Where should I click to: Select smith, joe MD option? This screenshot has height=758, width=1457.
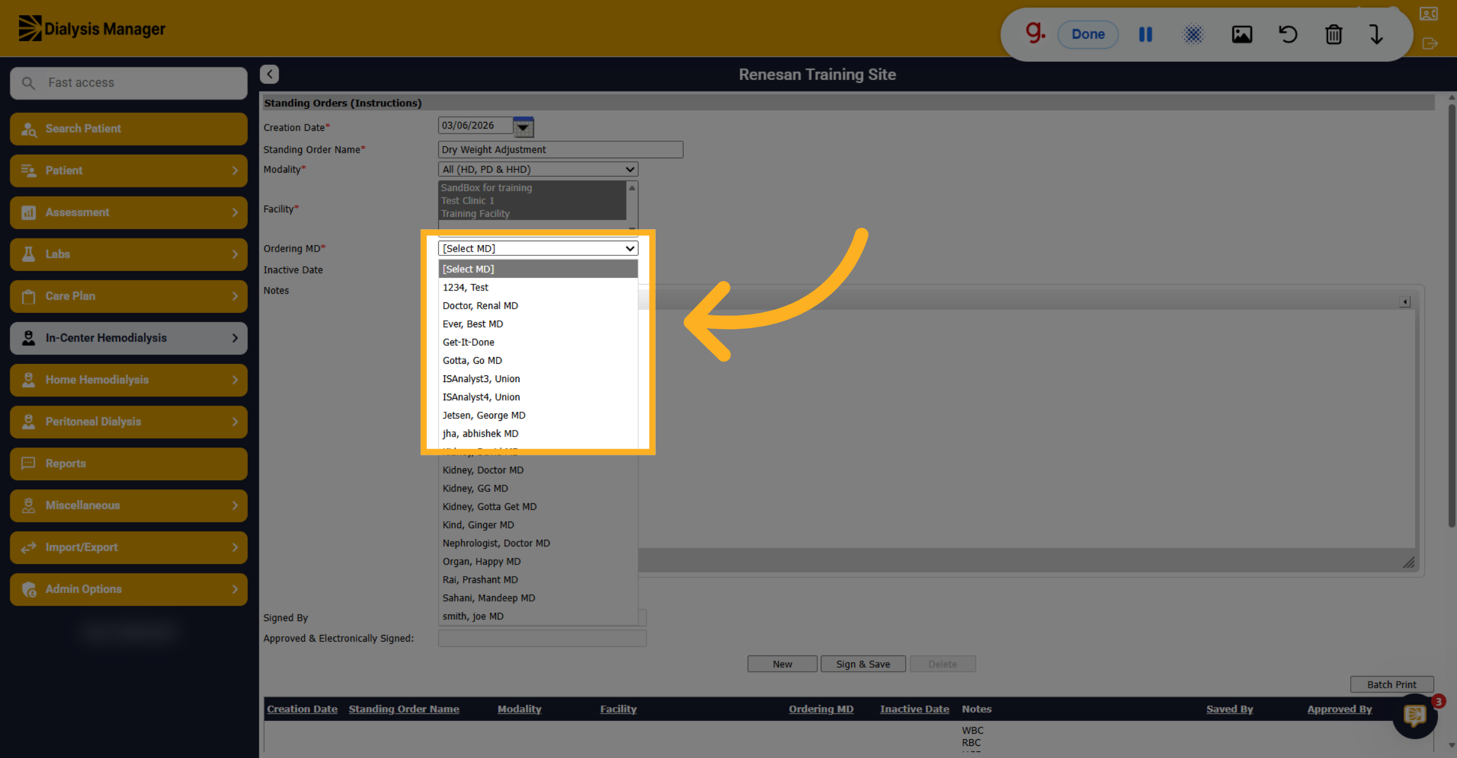(x=538, y=616)
